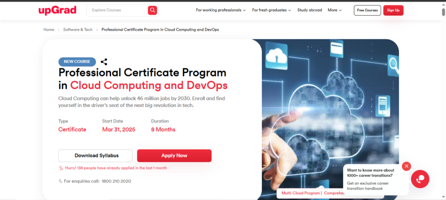Click the upGrad logo
Screen dimensions: 446x200
tap(57, 10)
